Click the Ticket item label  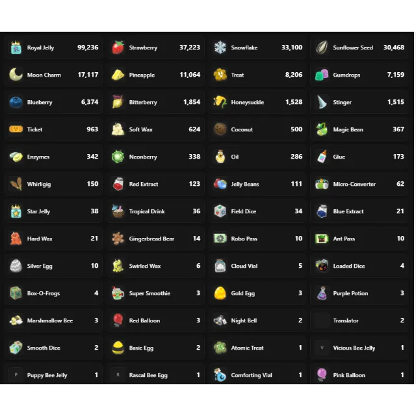[35, 130]
